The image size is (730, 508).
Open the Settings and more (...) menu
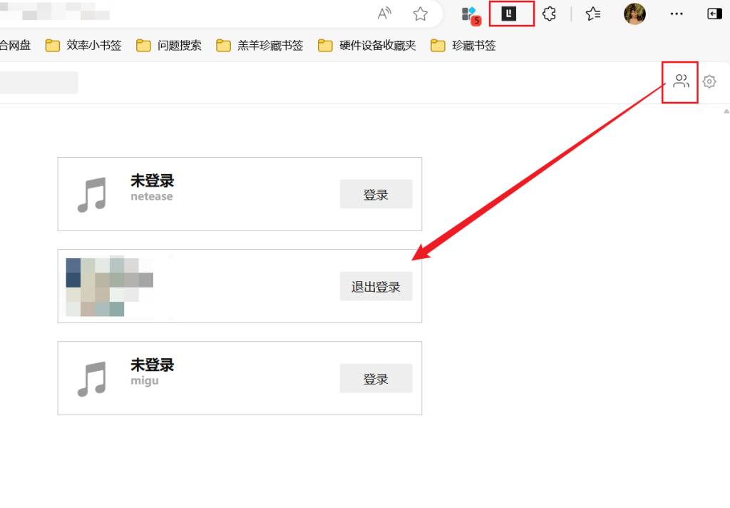(x=676, y=14)
